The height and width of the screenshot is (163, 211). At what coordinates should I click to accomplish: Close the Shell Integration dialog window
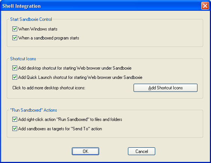click(x=205, y=6)
